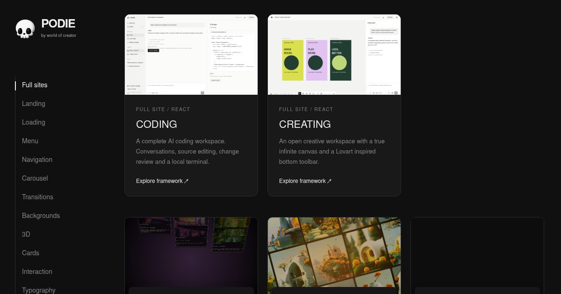Open the Carousel category
The width and height of the screenshot is (561, 294).
[x=35, y=178]
